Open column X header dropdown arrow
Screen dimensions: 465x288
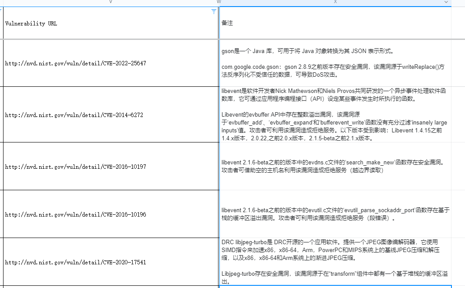[x=446, y=2]
